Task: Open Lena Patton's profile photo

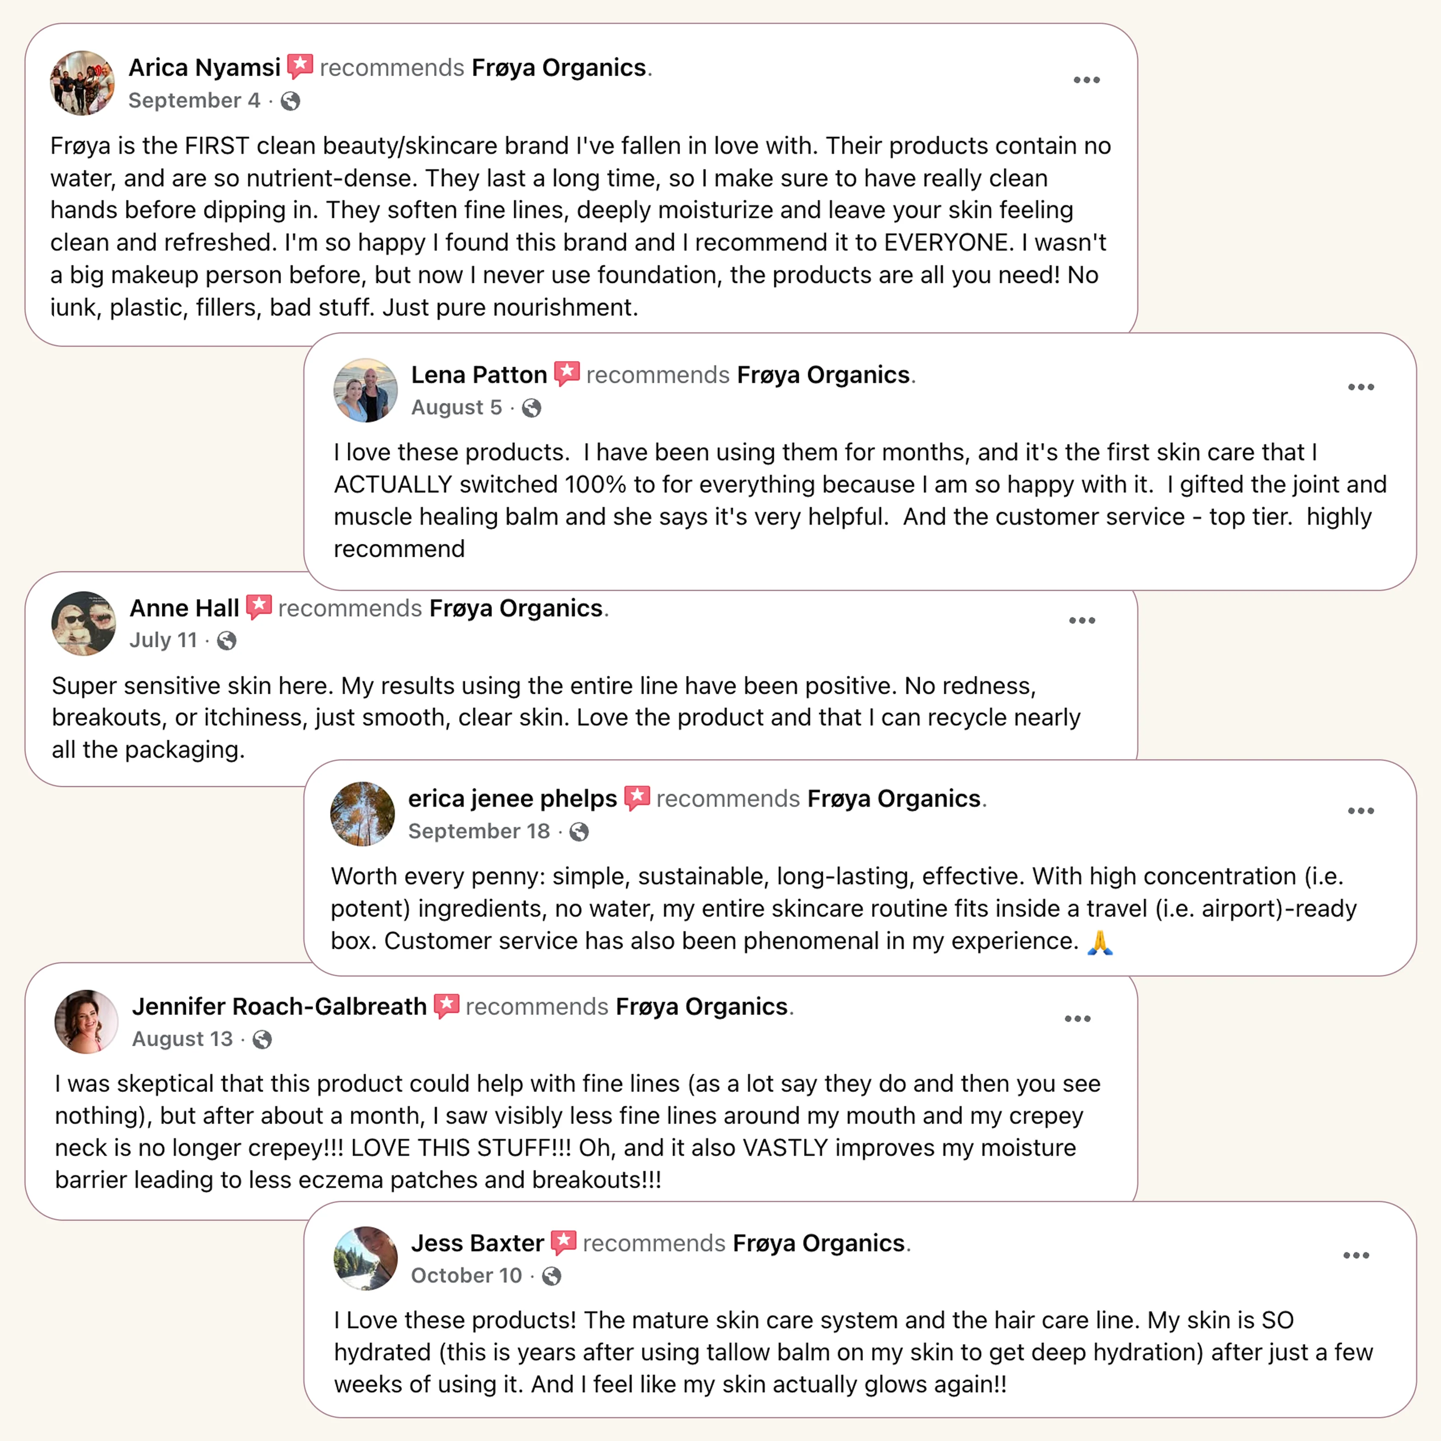Action: pyautogui.click(x=366, y=390)
